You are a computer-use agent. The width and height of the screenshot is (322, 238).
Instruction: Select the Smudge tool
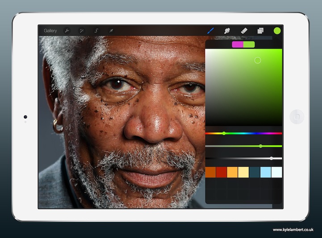pos(227,31)
